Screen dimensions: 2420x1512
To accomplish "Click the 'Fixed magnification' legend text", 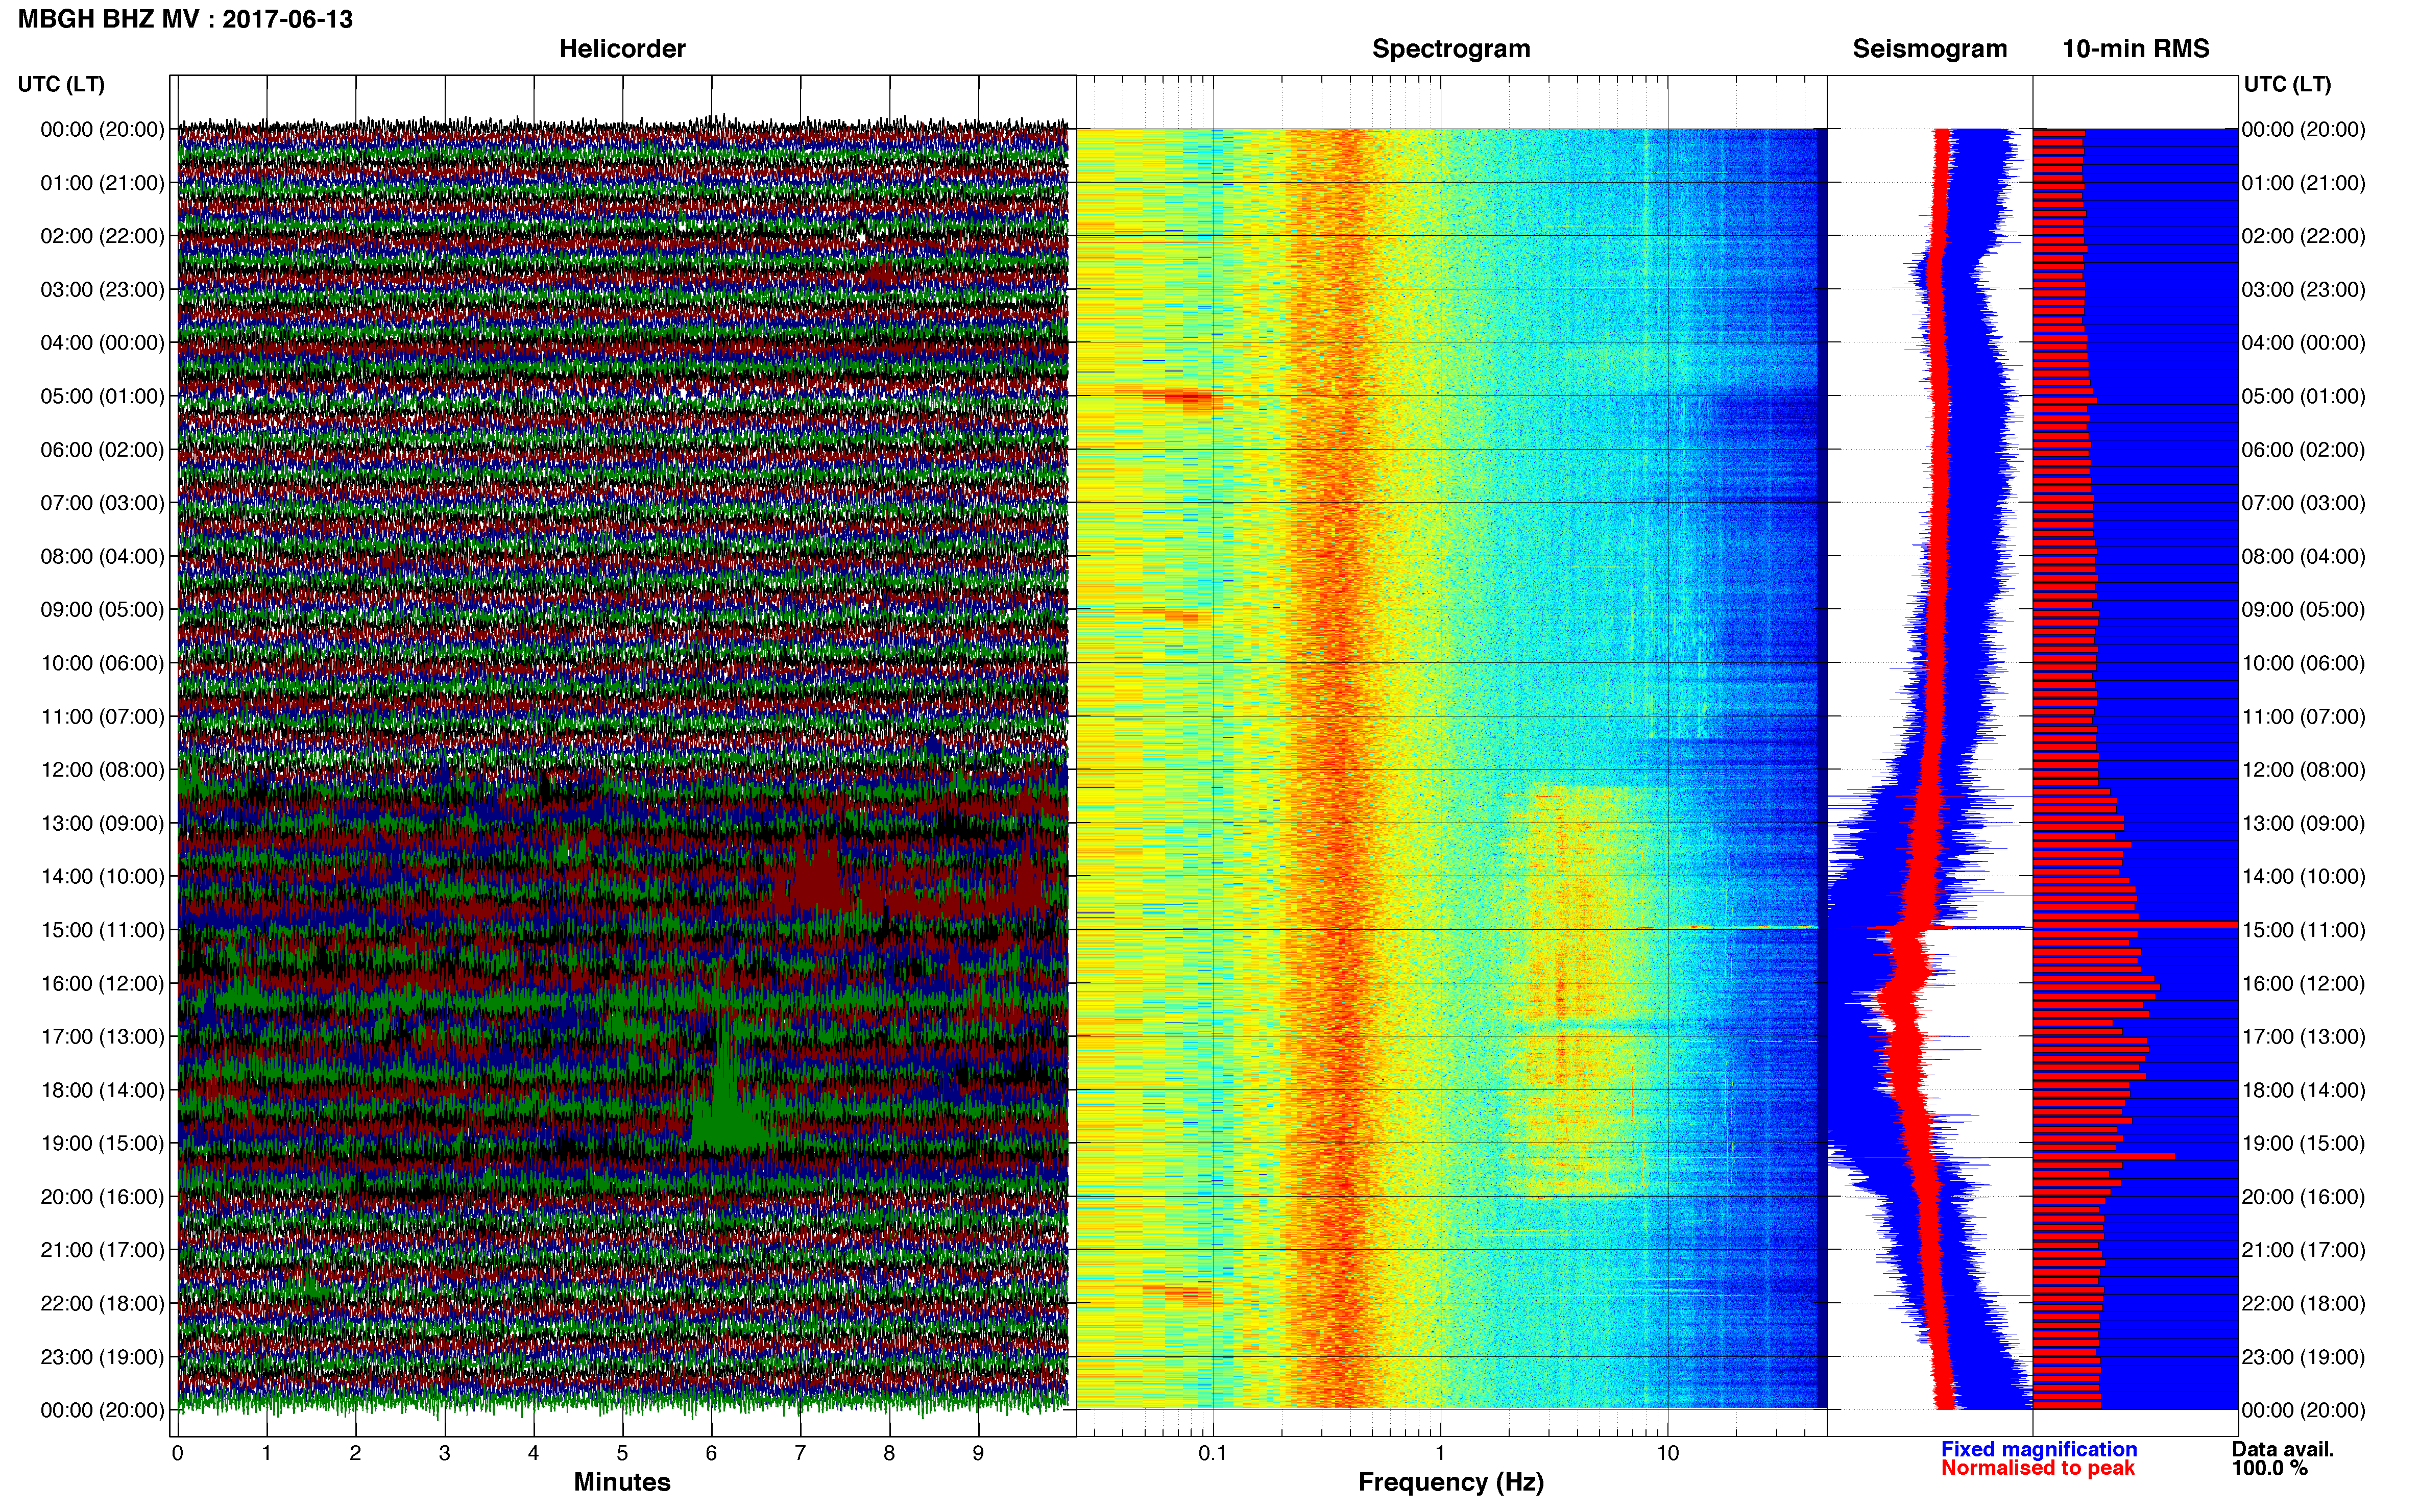I will [2039, 1449].
